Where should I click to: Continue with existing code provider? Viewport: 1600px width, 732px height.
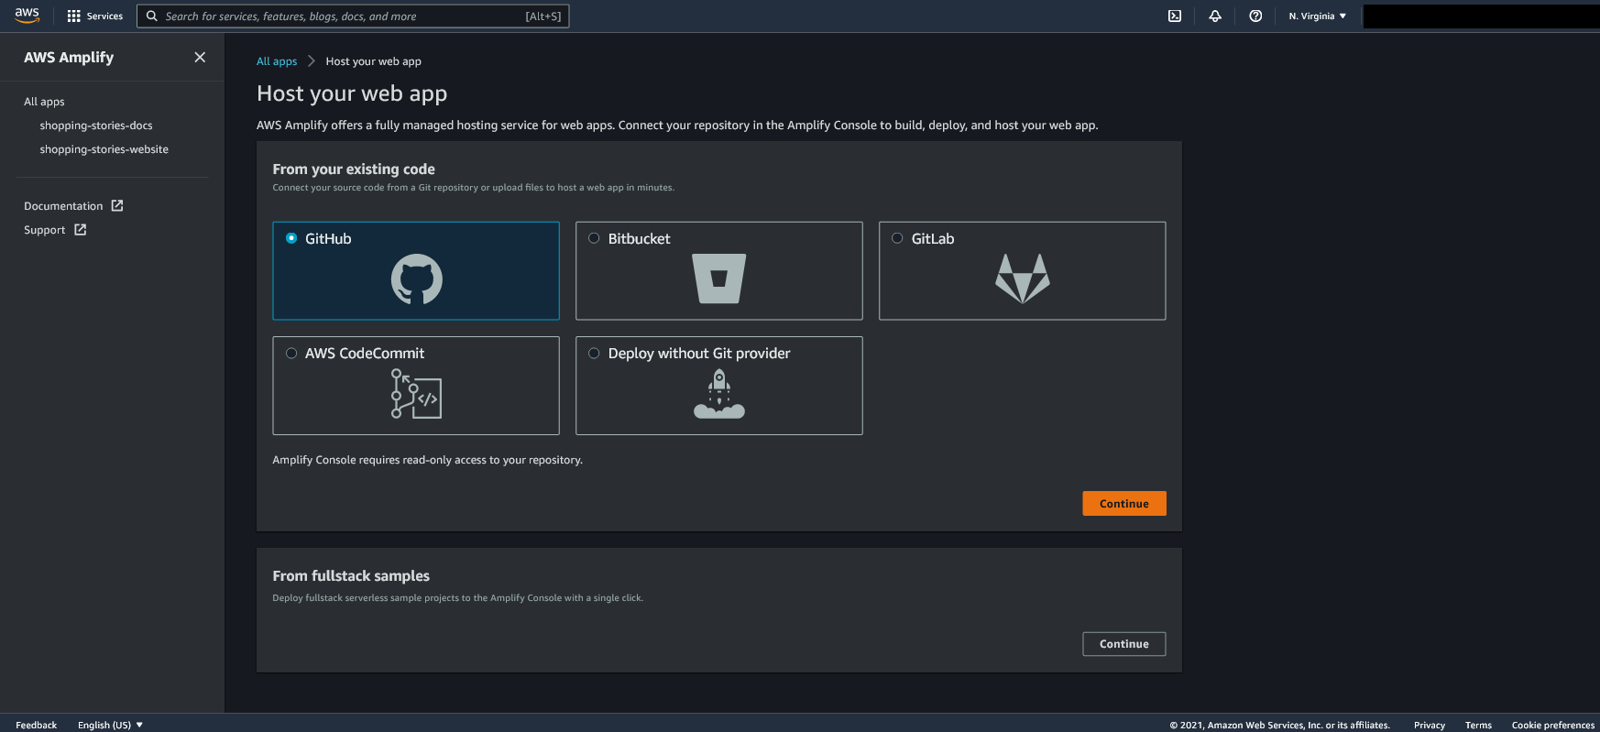tap(1124, 504)
